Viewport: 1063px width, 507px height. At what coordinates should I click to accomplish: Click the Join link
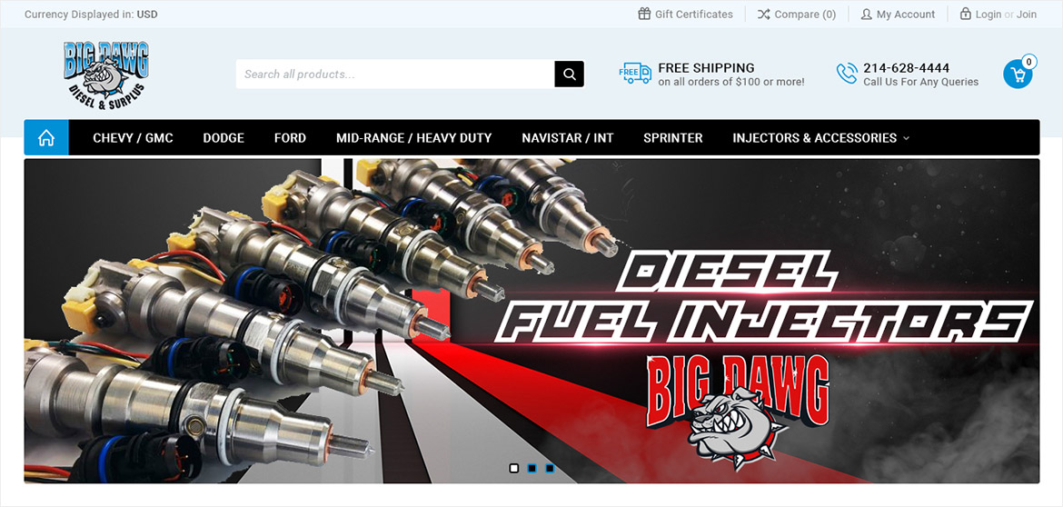coord(1027,15)
